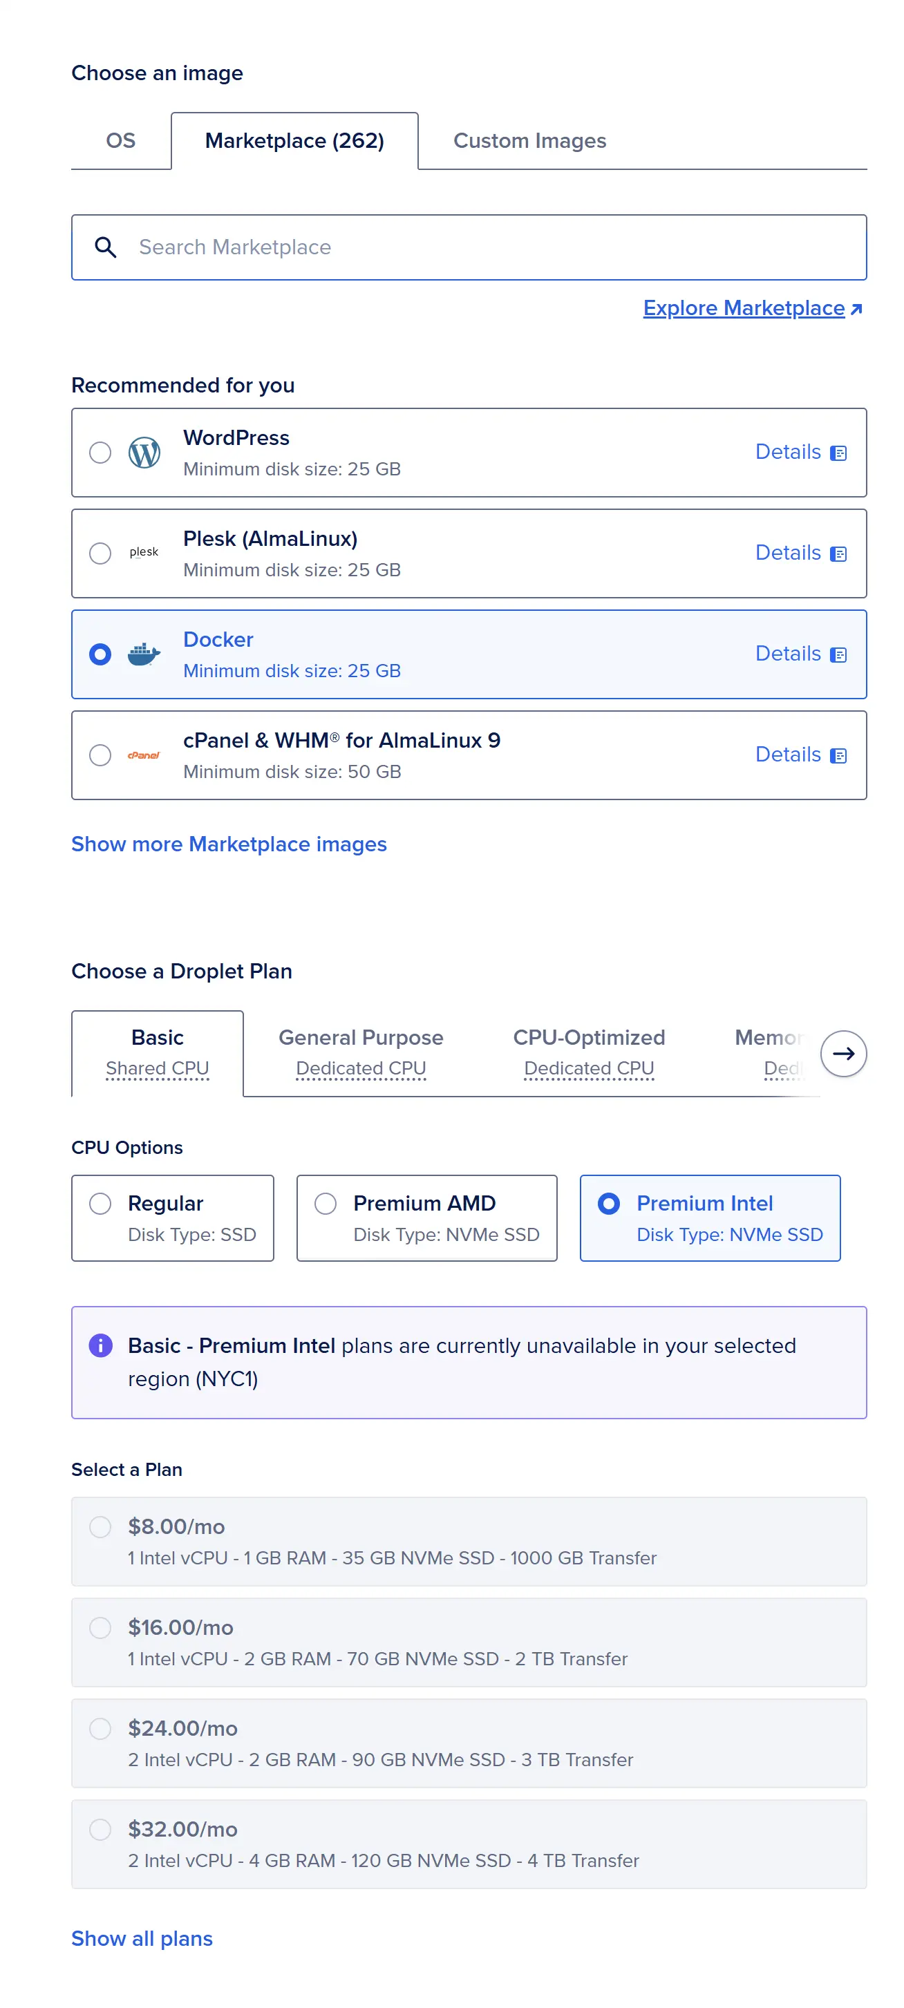Click 'Minimum disk size: 50 GB' text
Screen dimensions: 904x2008
292,772
